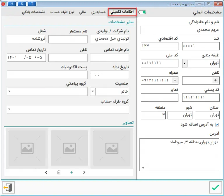Click the exit door icon
Screen dimensions: 224x196
click(x=8, y=188)
